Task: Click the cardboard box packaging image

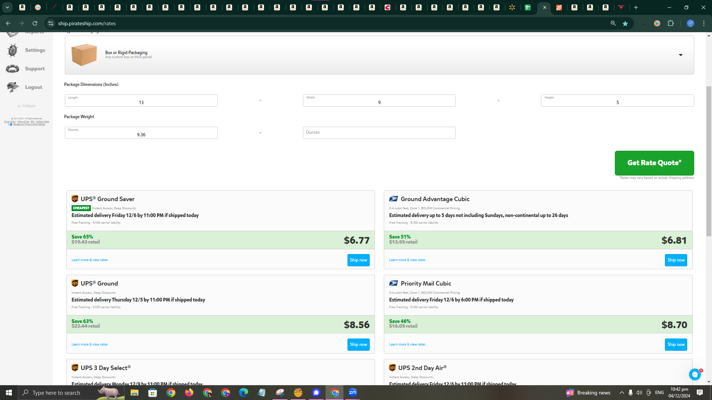Action: tap(84, 55)
